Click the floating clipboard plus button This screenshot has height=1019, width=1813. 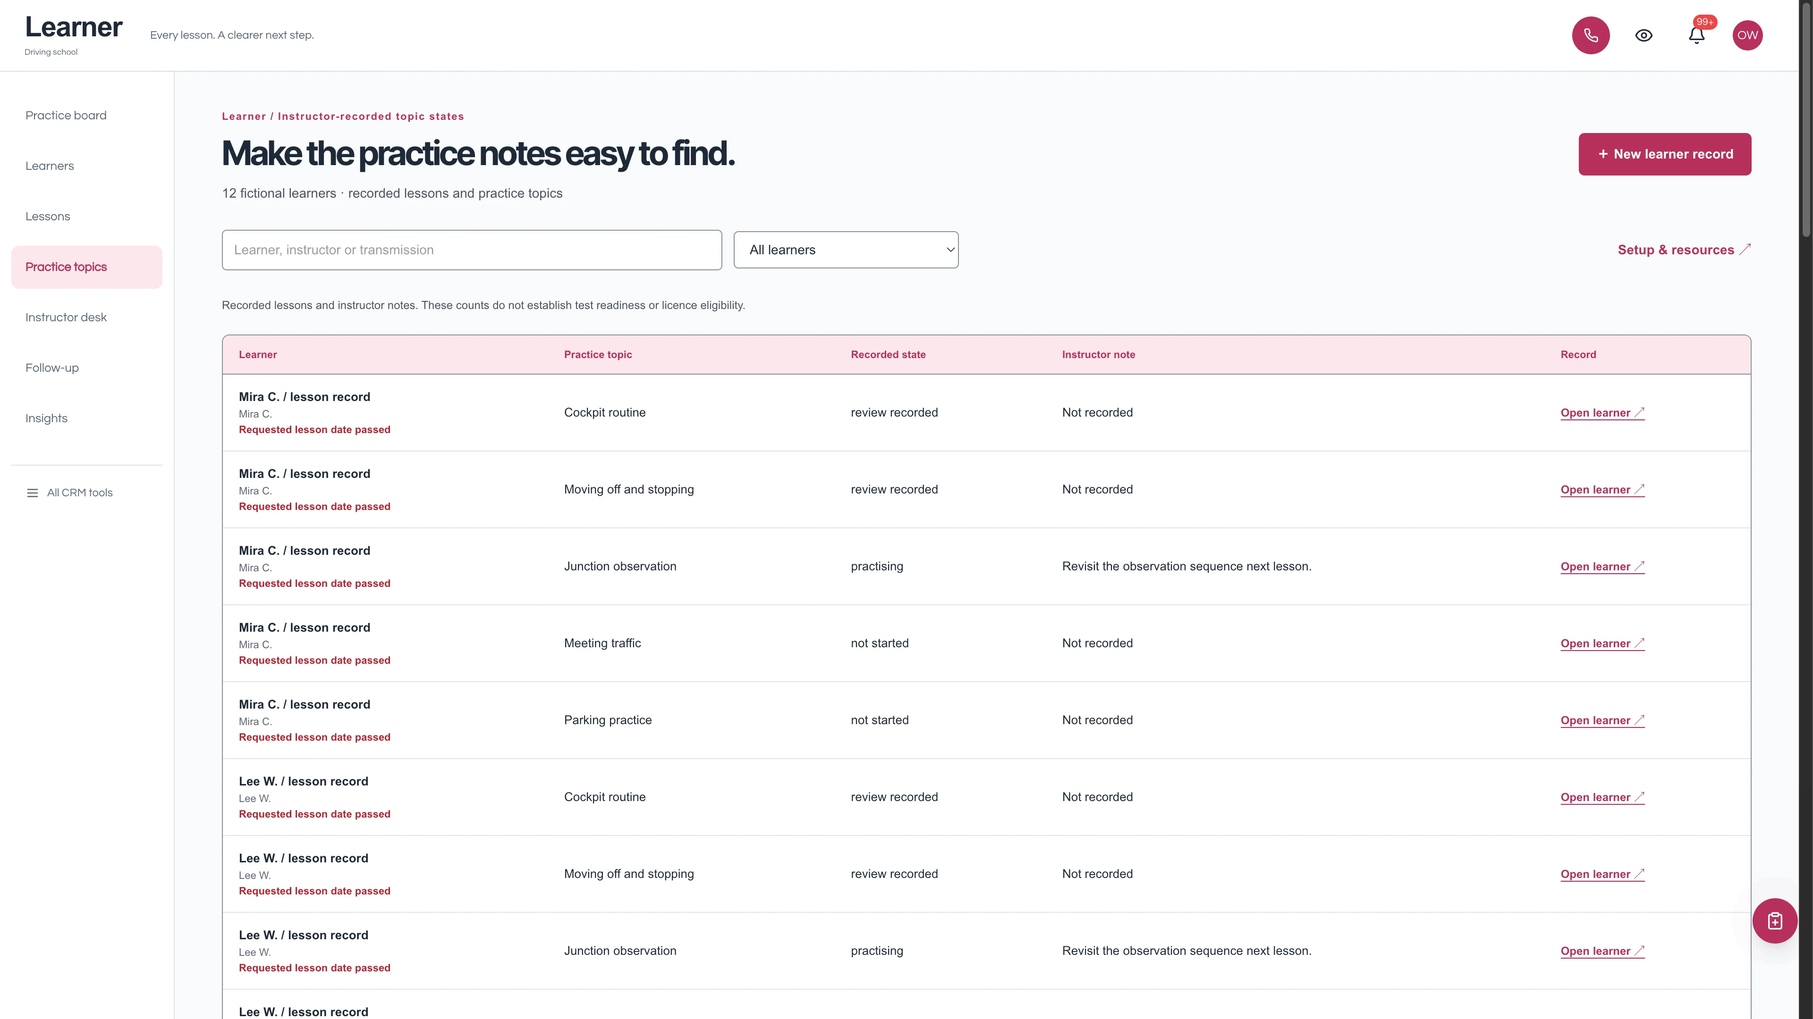[1775, 920]
